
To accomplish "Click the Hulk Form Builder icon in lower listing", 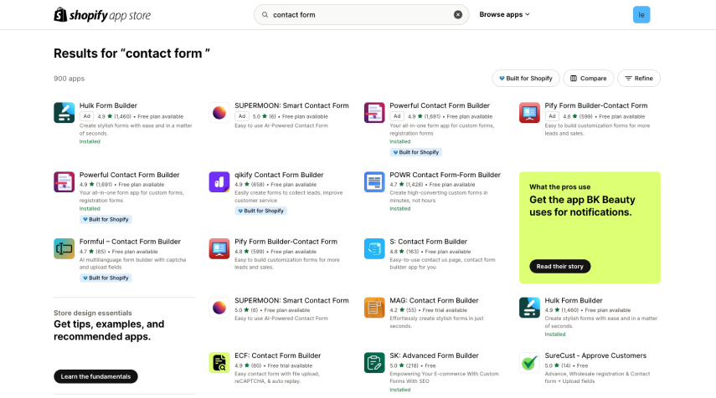I will coord(529,308).
